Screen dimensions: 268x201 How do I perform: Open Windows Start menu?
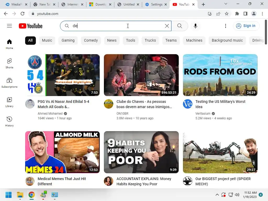pyautogui.click(x=8, y=195)
